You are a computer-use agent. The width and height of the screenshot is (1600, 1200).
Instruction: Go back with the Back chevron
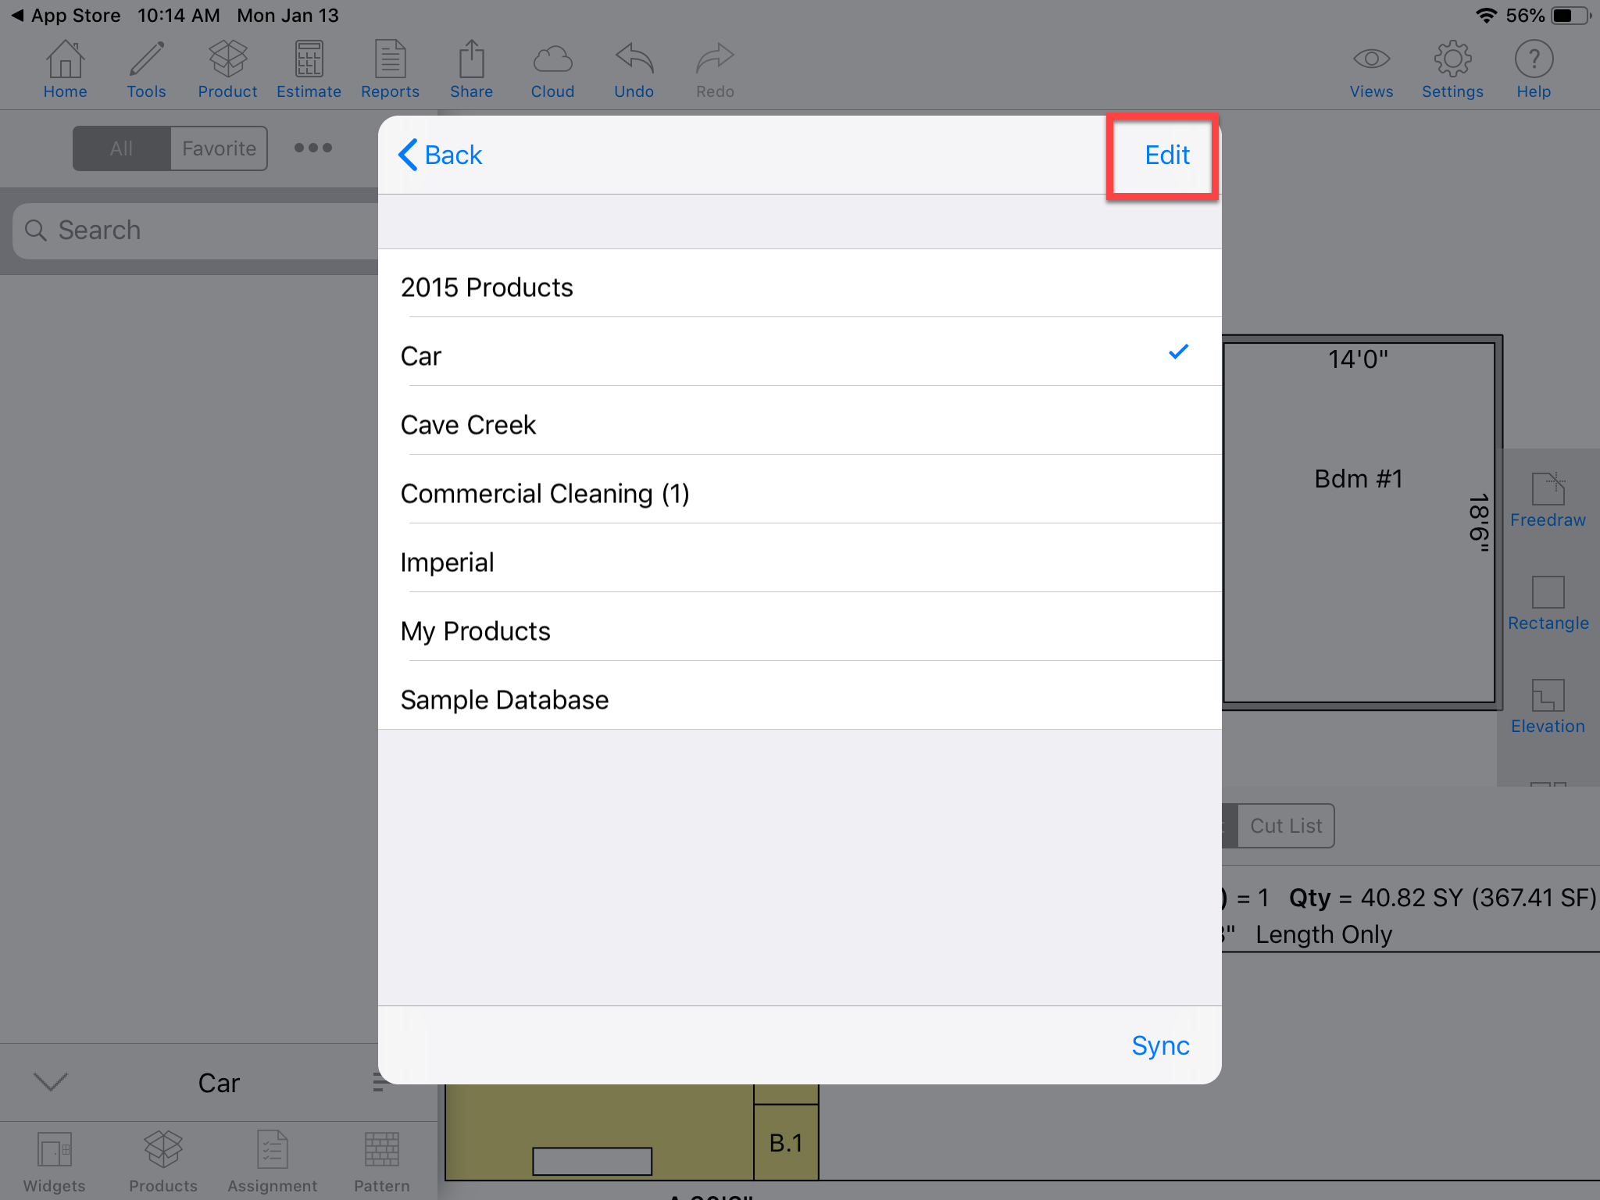(441, 155)
